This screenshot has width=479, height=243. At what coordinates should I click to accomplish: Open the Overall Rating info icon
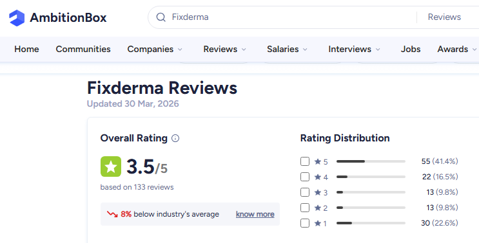[x=175, y=138]
